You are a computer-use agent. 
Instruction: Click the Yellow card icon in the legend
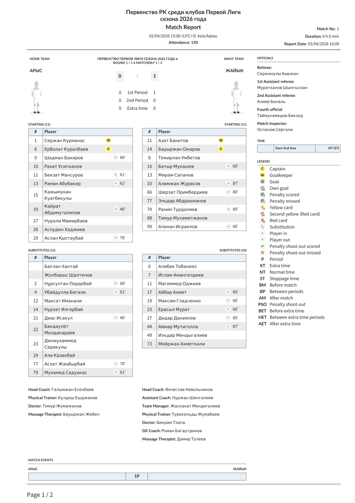(262, 207)
